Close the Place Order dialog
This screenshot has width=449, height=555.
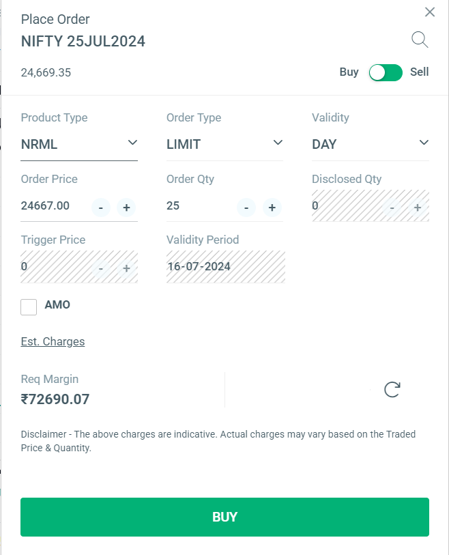pyautogui.click(x=429, y=12)
